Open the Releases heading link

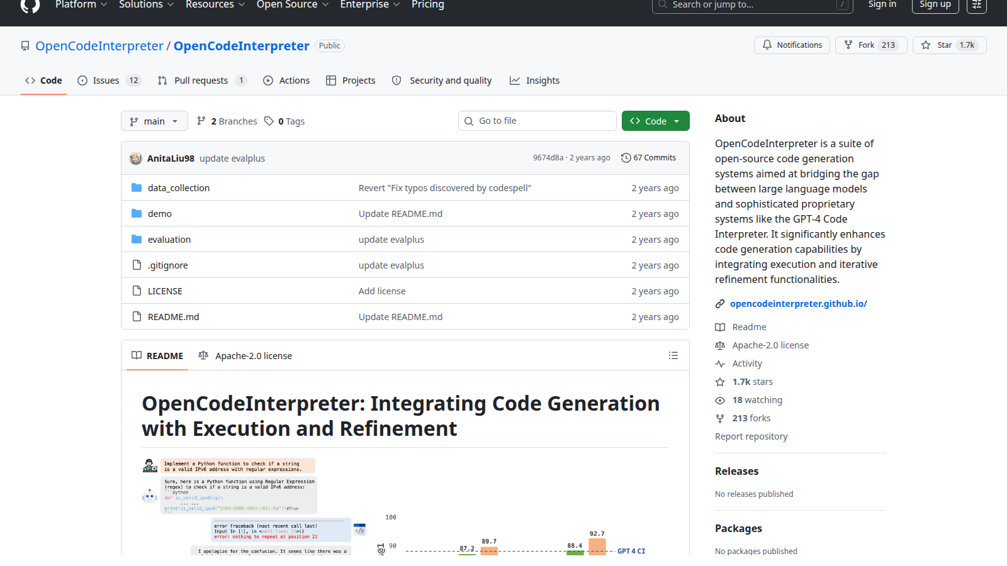click(736, 471)
